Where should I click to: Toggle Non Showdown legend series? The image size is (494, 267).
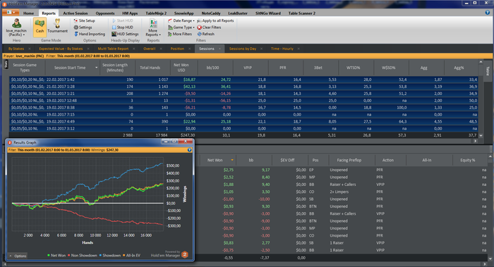tap(83, 255)
